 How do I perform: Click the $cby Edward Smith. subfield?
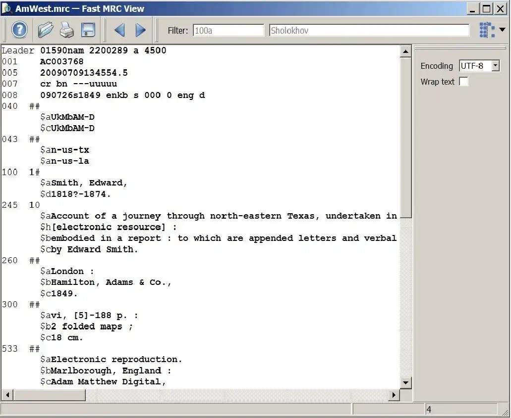[x=89, y=249]
